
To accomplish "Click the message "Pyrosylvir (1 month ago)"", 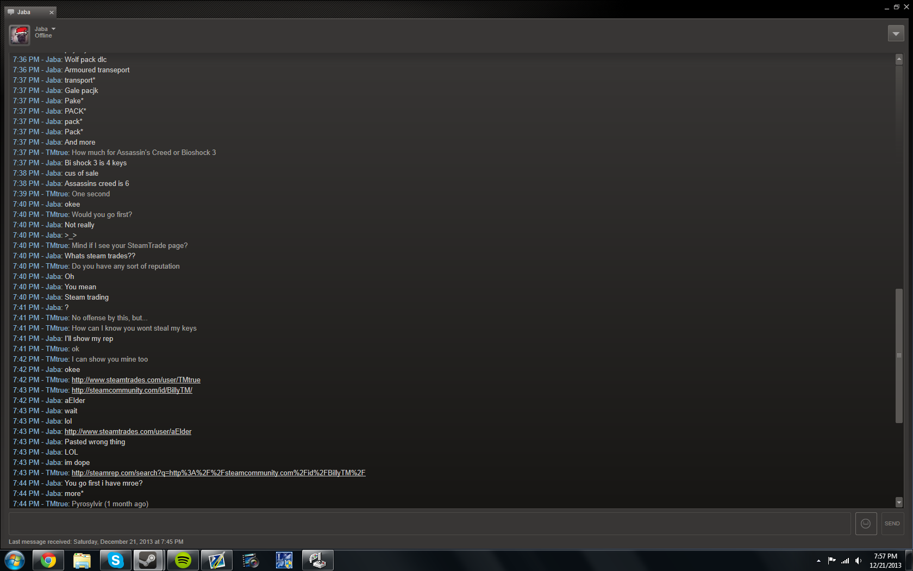I will coord(110,504).
